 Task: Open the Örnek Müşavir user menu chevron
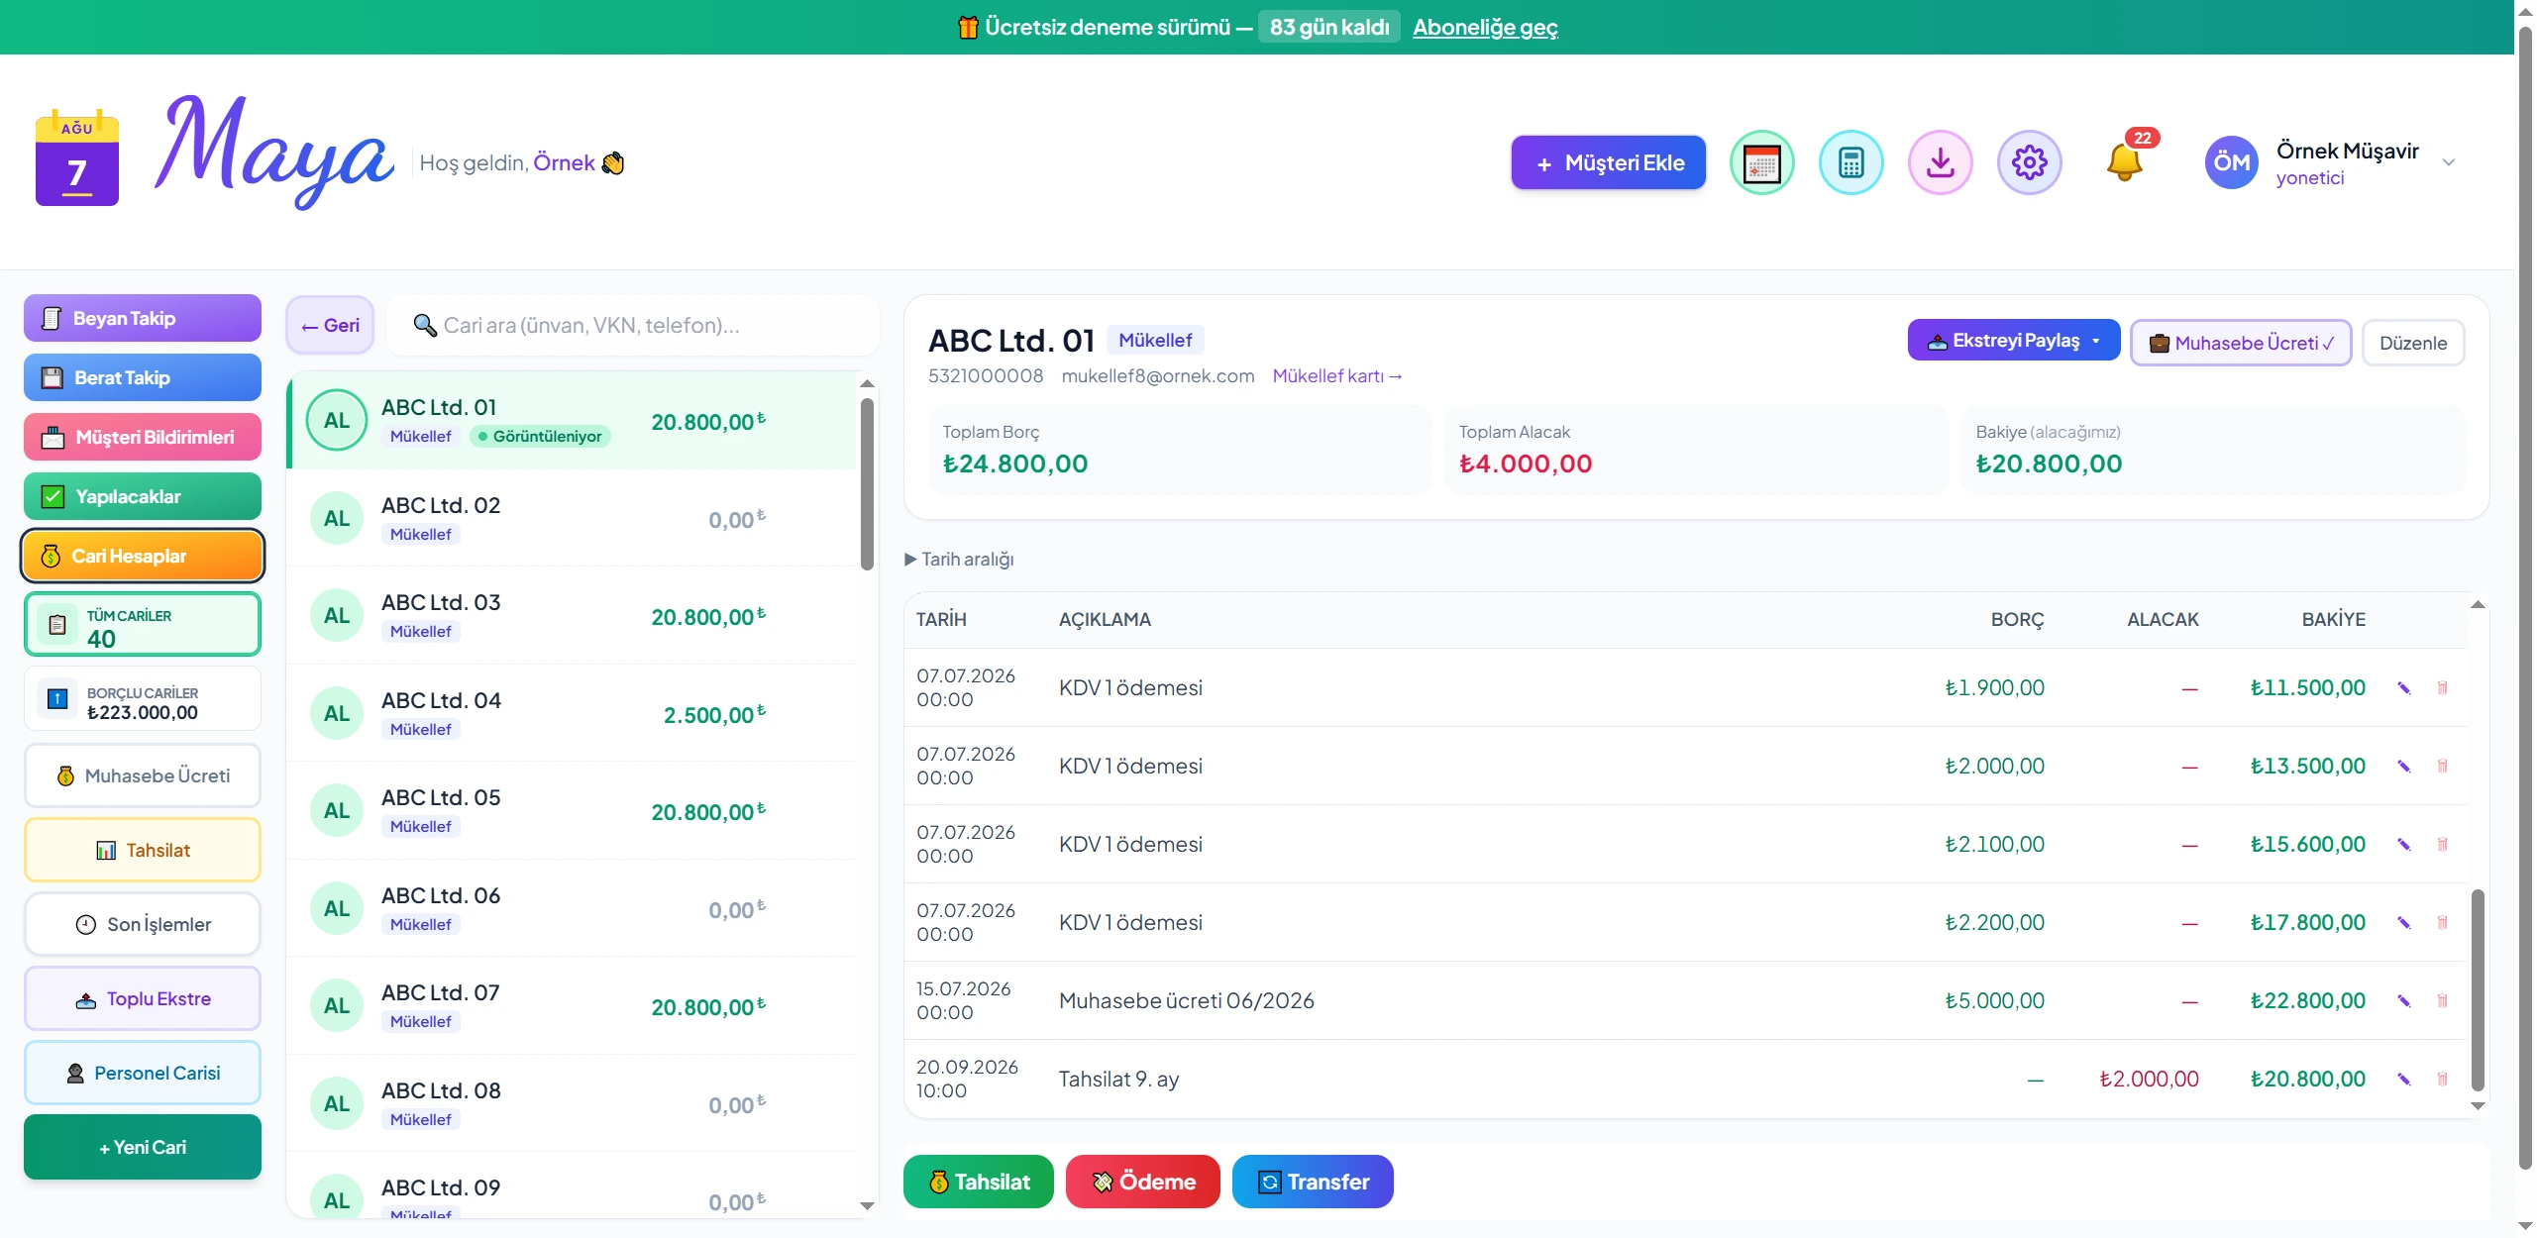[x=2449, y=162]
